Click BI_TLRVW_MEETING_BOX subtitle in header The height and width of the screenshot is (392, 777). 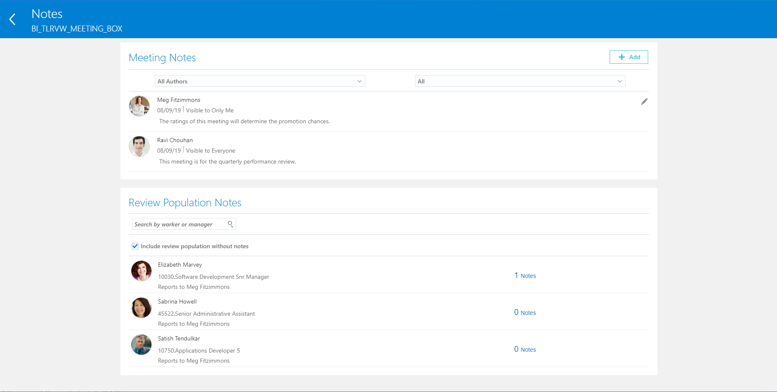(77, 29)
